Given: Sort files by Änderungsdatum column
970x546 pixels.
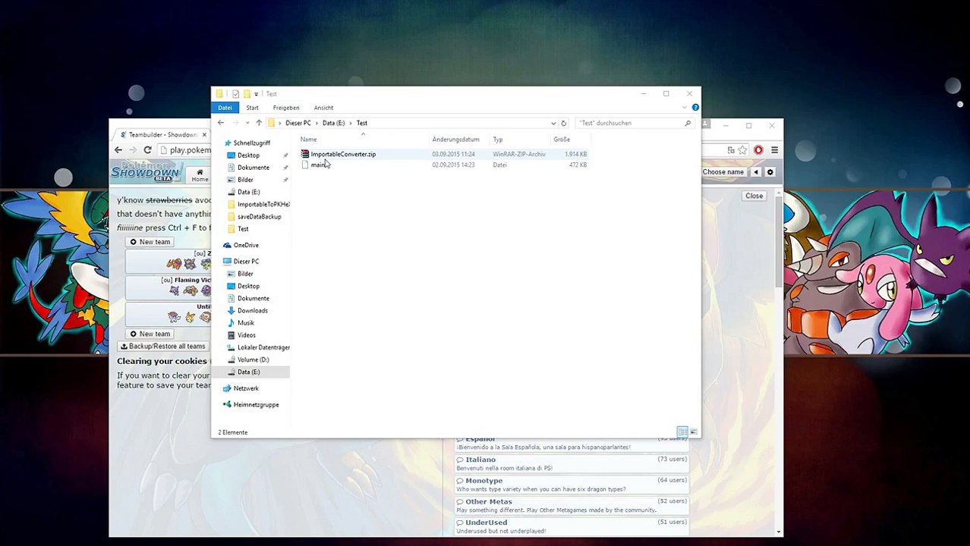Looking at the screenshot, I should coord(455,140).
